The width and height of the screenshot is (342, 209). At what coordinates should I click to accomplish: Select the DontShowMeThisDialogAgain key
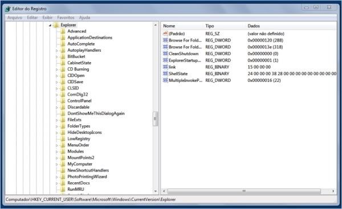coord(96,113)
